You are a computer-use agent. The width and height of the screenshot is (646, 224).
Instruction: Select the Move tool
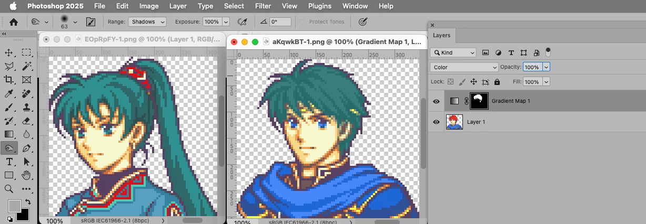point(9,52)
